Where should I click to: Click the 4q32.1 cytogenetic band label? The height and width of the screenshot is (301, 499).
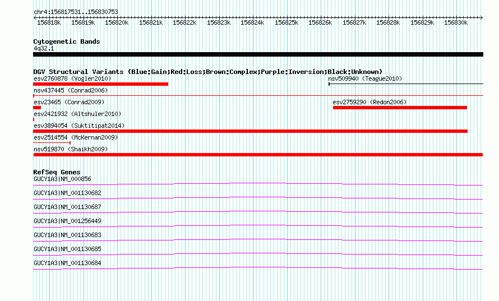tap(44, 48)
